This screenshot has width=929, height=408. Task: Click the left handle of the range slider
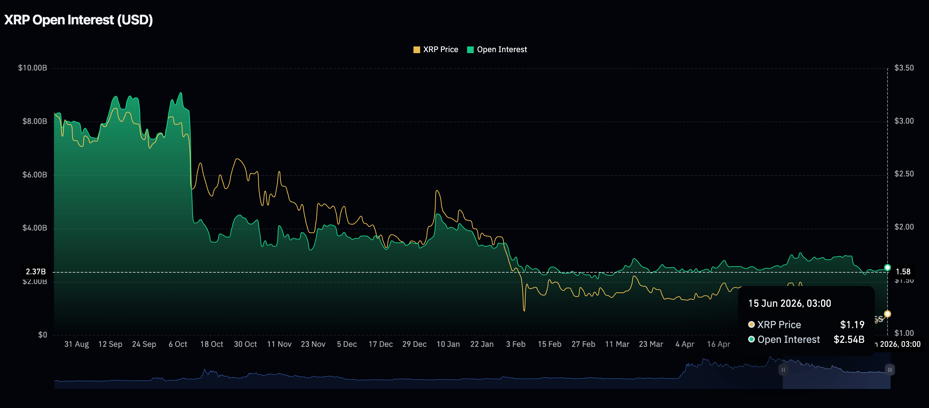pos(783,370)
